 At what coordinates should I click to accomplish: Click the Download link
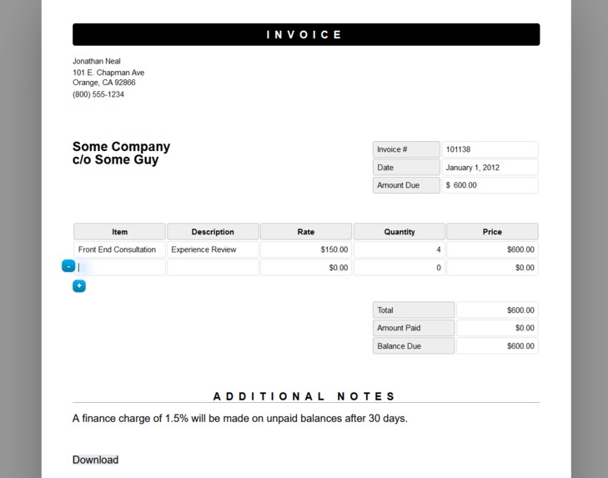click(x=95, y=460)
